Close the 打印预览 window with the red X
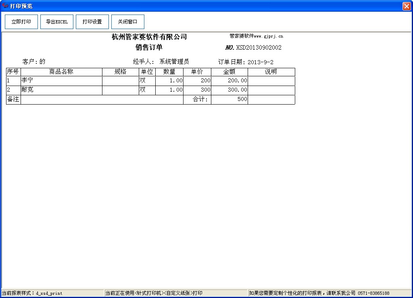 (x=406, y=6)
